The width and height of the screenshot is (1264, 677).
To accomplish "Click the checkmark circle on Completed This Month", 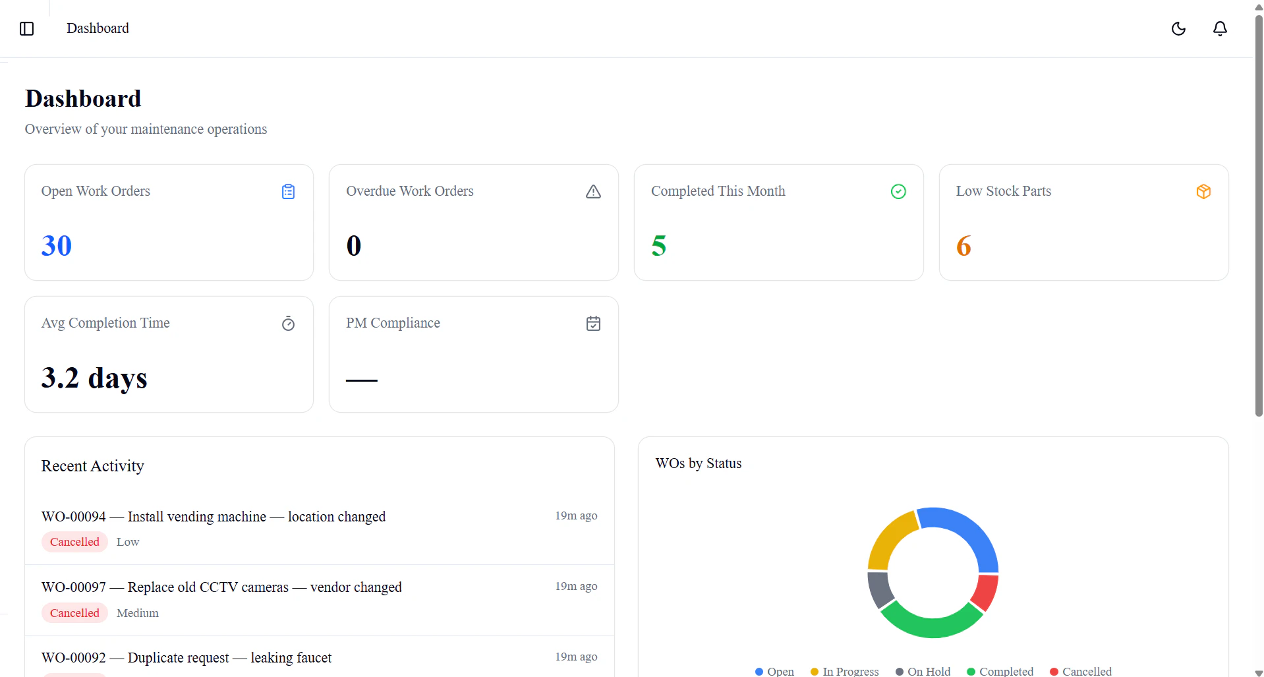I will [x=898, y=192].
